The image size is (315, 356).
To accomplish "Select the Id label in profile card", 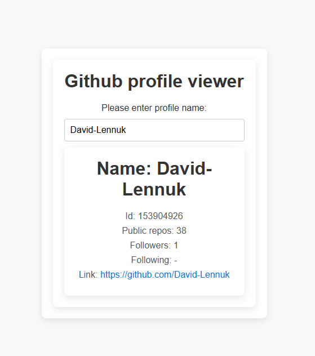I will coord(130,216).
